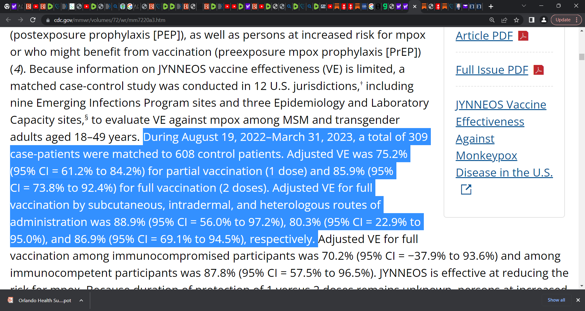
Task: Open a new browser tab
Action: [x=491, y=6]
